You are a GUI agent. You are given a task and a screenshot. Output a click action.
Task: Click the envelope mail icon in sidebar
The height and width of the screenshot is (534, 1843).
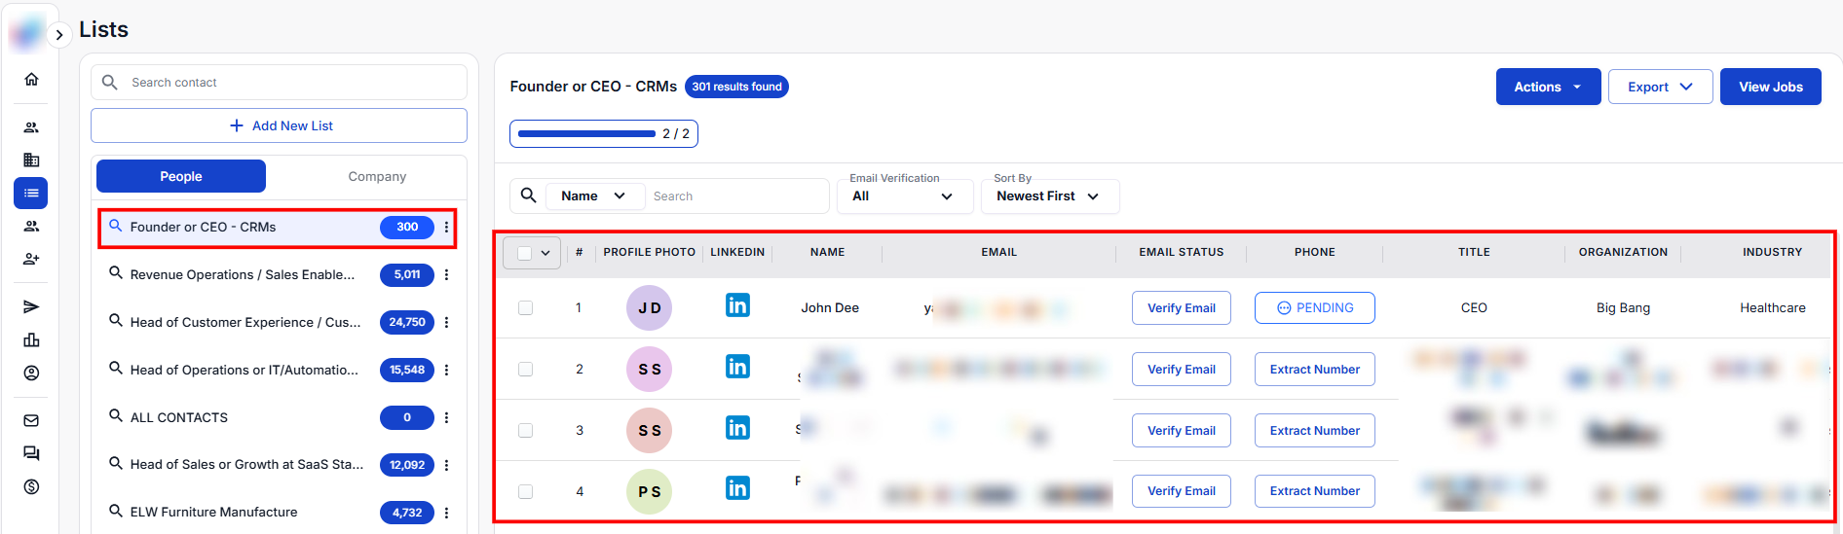pos(31,420)
